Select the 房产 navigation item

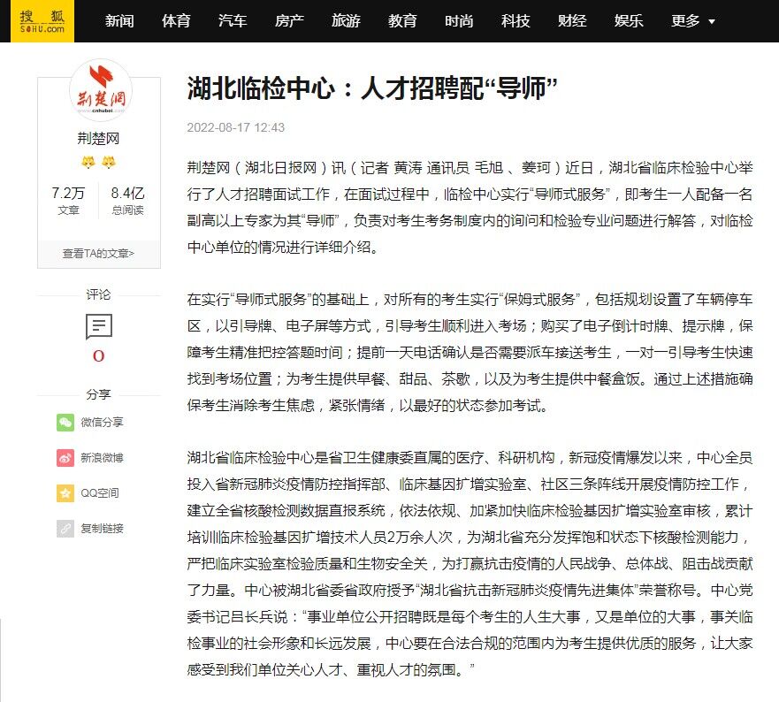click(289, 21)
